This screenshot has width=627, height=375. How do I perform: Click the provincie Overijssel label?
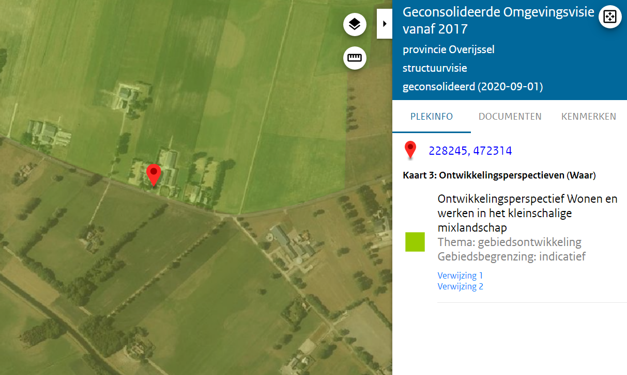[x=448, y=50]
